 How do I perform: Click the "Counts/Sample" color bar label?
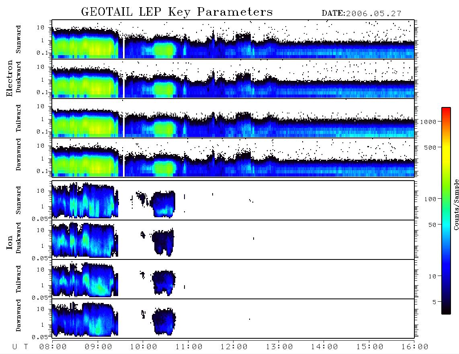(x=456, y=204)
